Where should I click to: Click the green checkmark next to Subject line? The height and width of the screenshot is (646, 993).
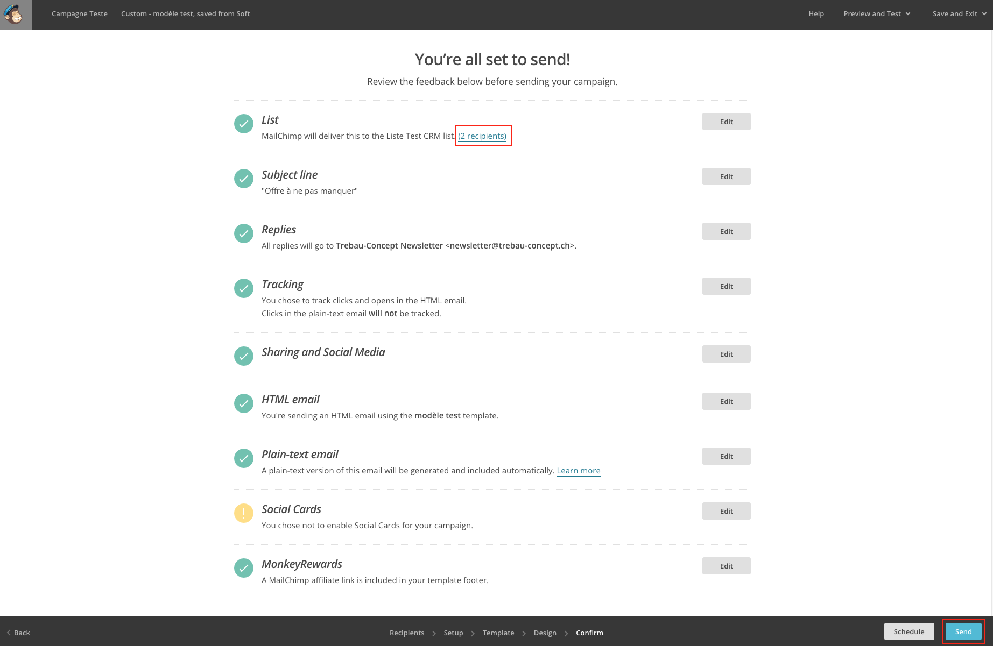pyautogui.click(x=244, y=179)
